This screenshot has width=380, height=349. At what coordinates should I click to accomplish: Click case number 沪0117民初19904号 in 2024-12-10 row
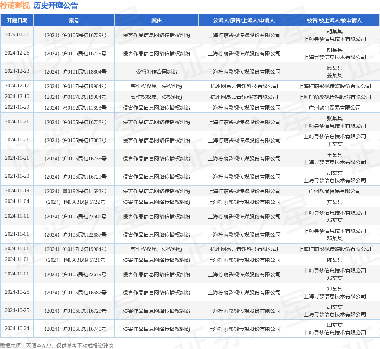coord(75,97)
